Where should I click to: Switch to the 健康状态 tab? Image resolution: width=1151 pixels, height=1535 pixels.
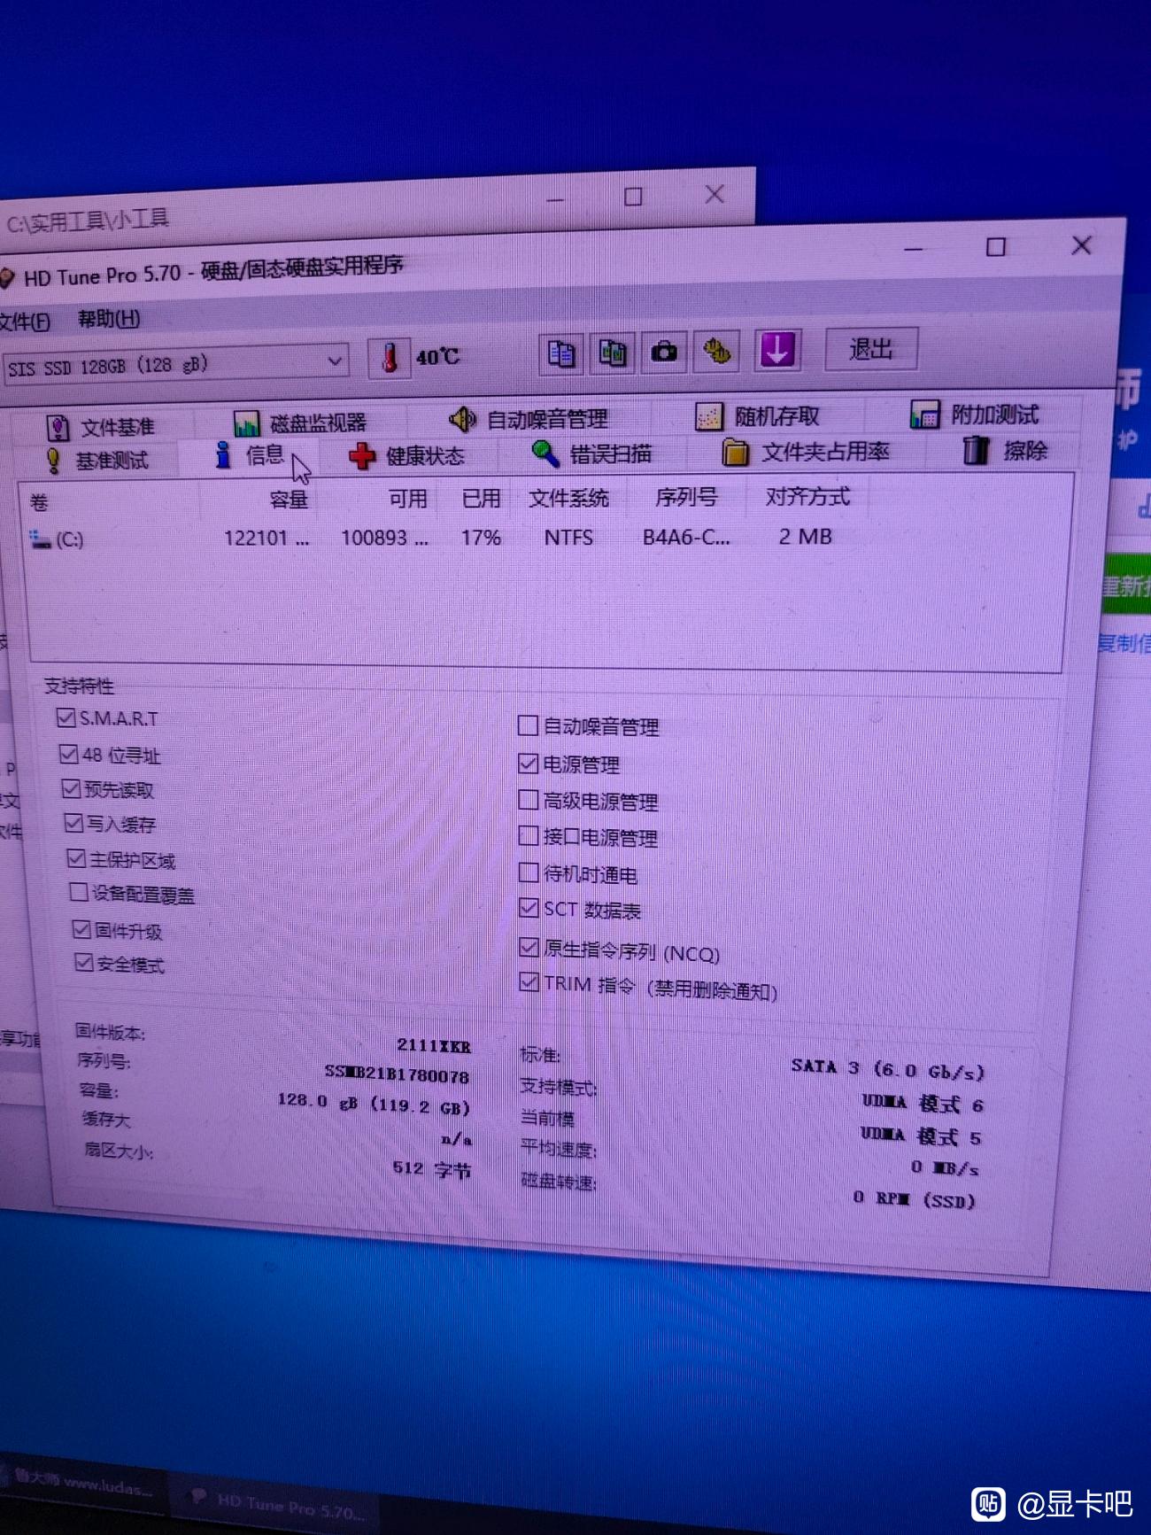point(406,456)
